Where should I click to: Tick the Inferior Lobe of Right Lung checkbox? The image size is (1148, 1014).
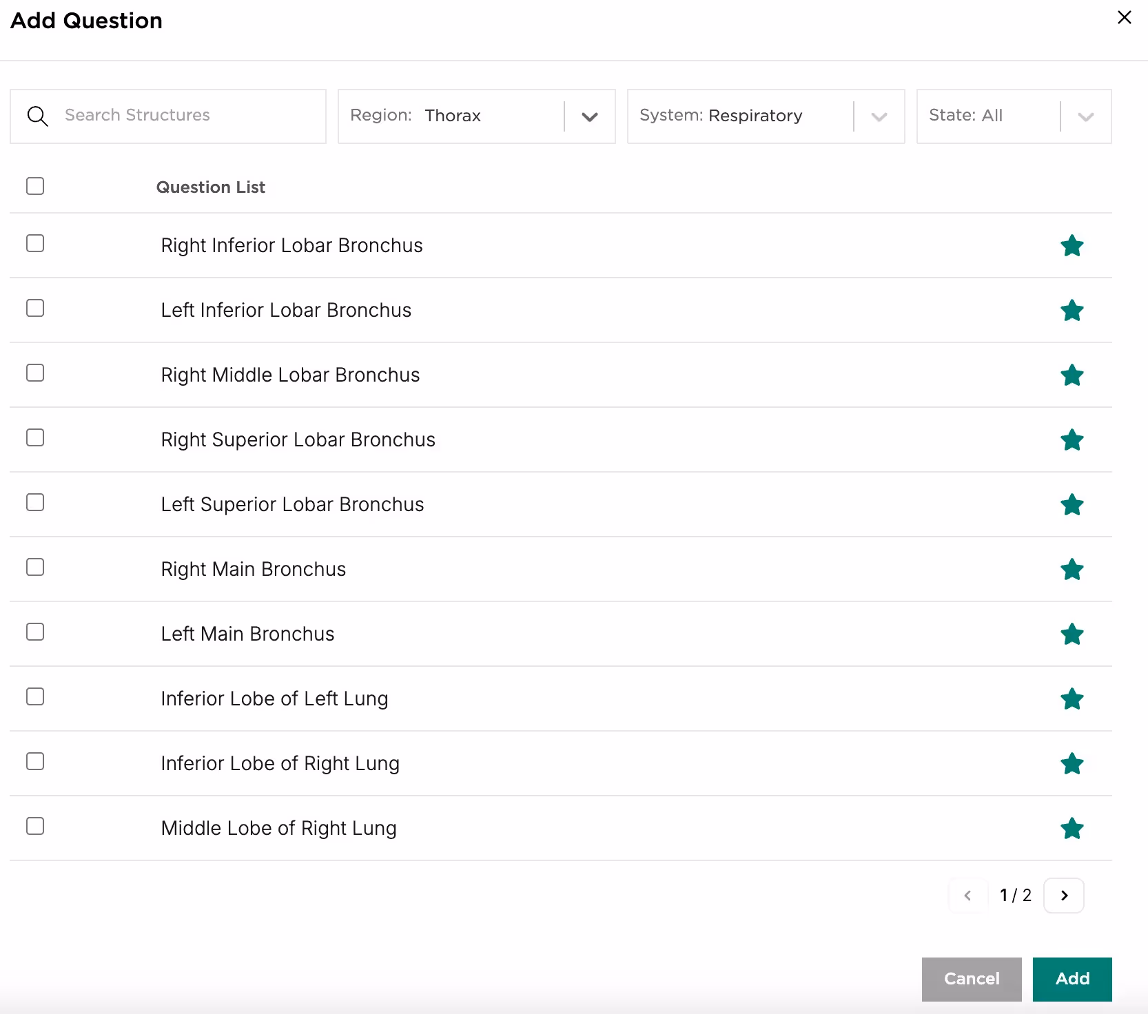35,761
